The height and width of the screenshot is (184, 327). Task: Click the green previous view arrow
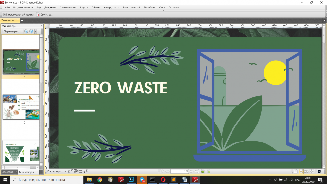203,171
